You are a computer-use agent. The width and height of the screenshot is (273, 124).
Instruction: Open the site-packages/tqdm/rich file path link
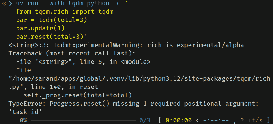(x=139, y=78)
